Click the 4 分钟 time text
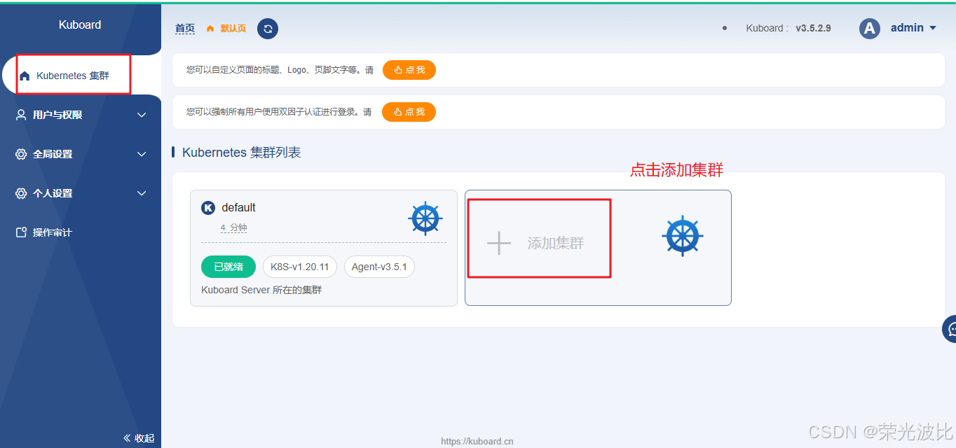Viewport: 956px width, 448px height. 234,228
